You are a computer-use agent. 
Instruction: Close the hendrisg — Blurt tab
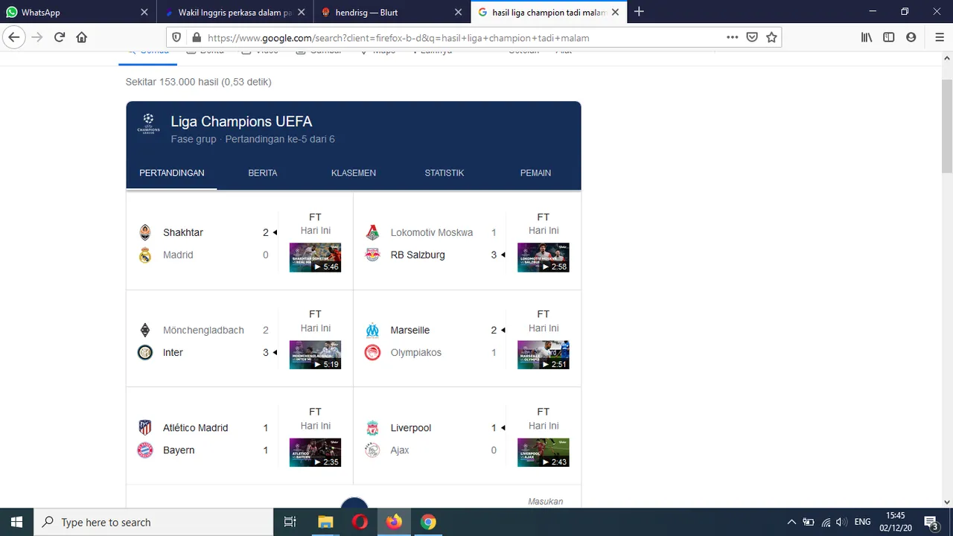[459, 12]
